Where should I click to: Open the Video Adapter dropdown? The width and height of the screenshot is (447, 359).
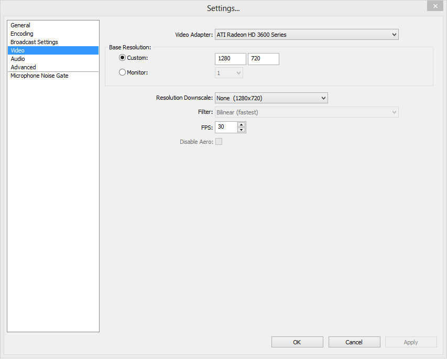pyautogui.click(x=307, y=35)
